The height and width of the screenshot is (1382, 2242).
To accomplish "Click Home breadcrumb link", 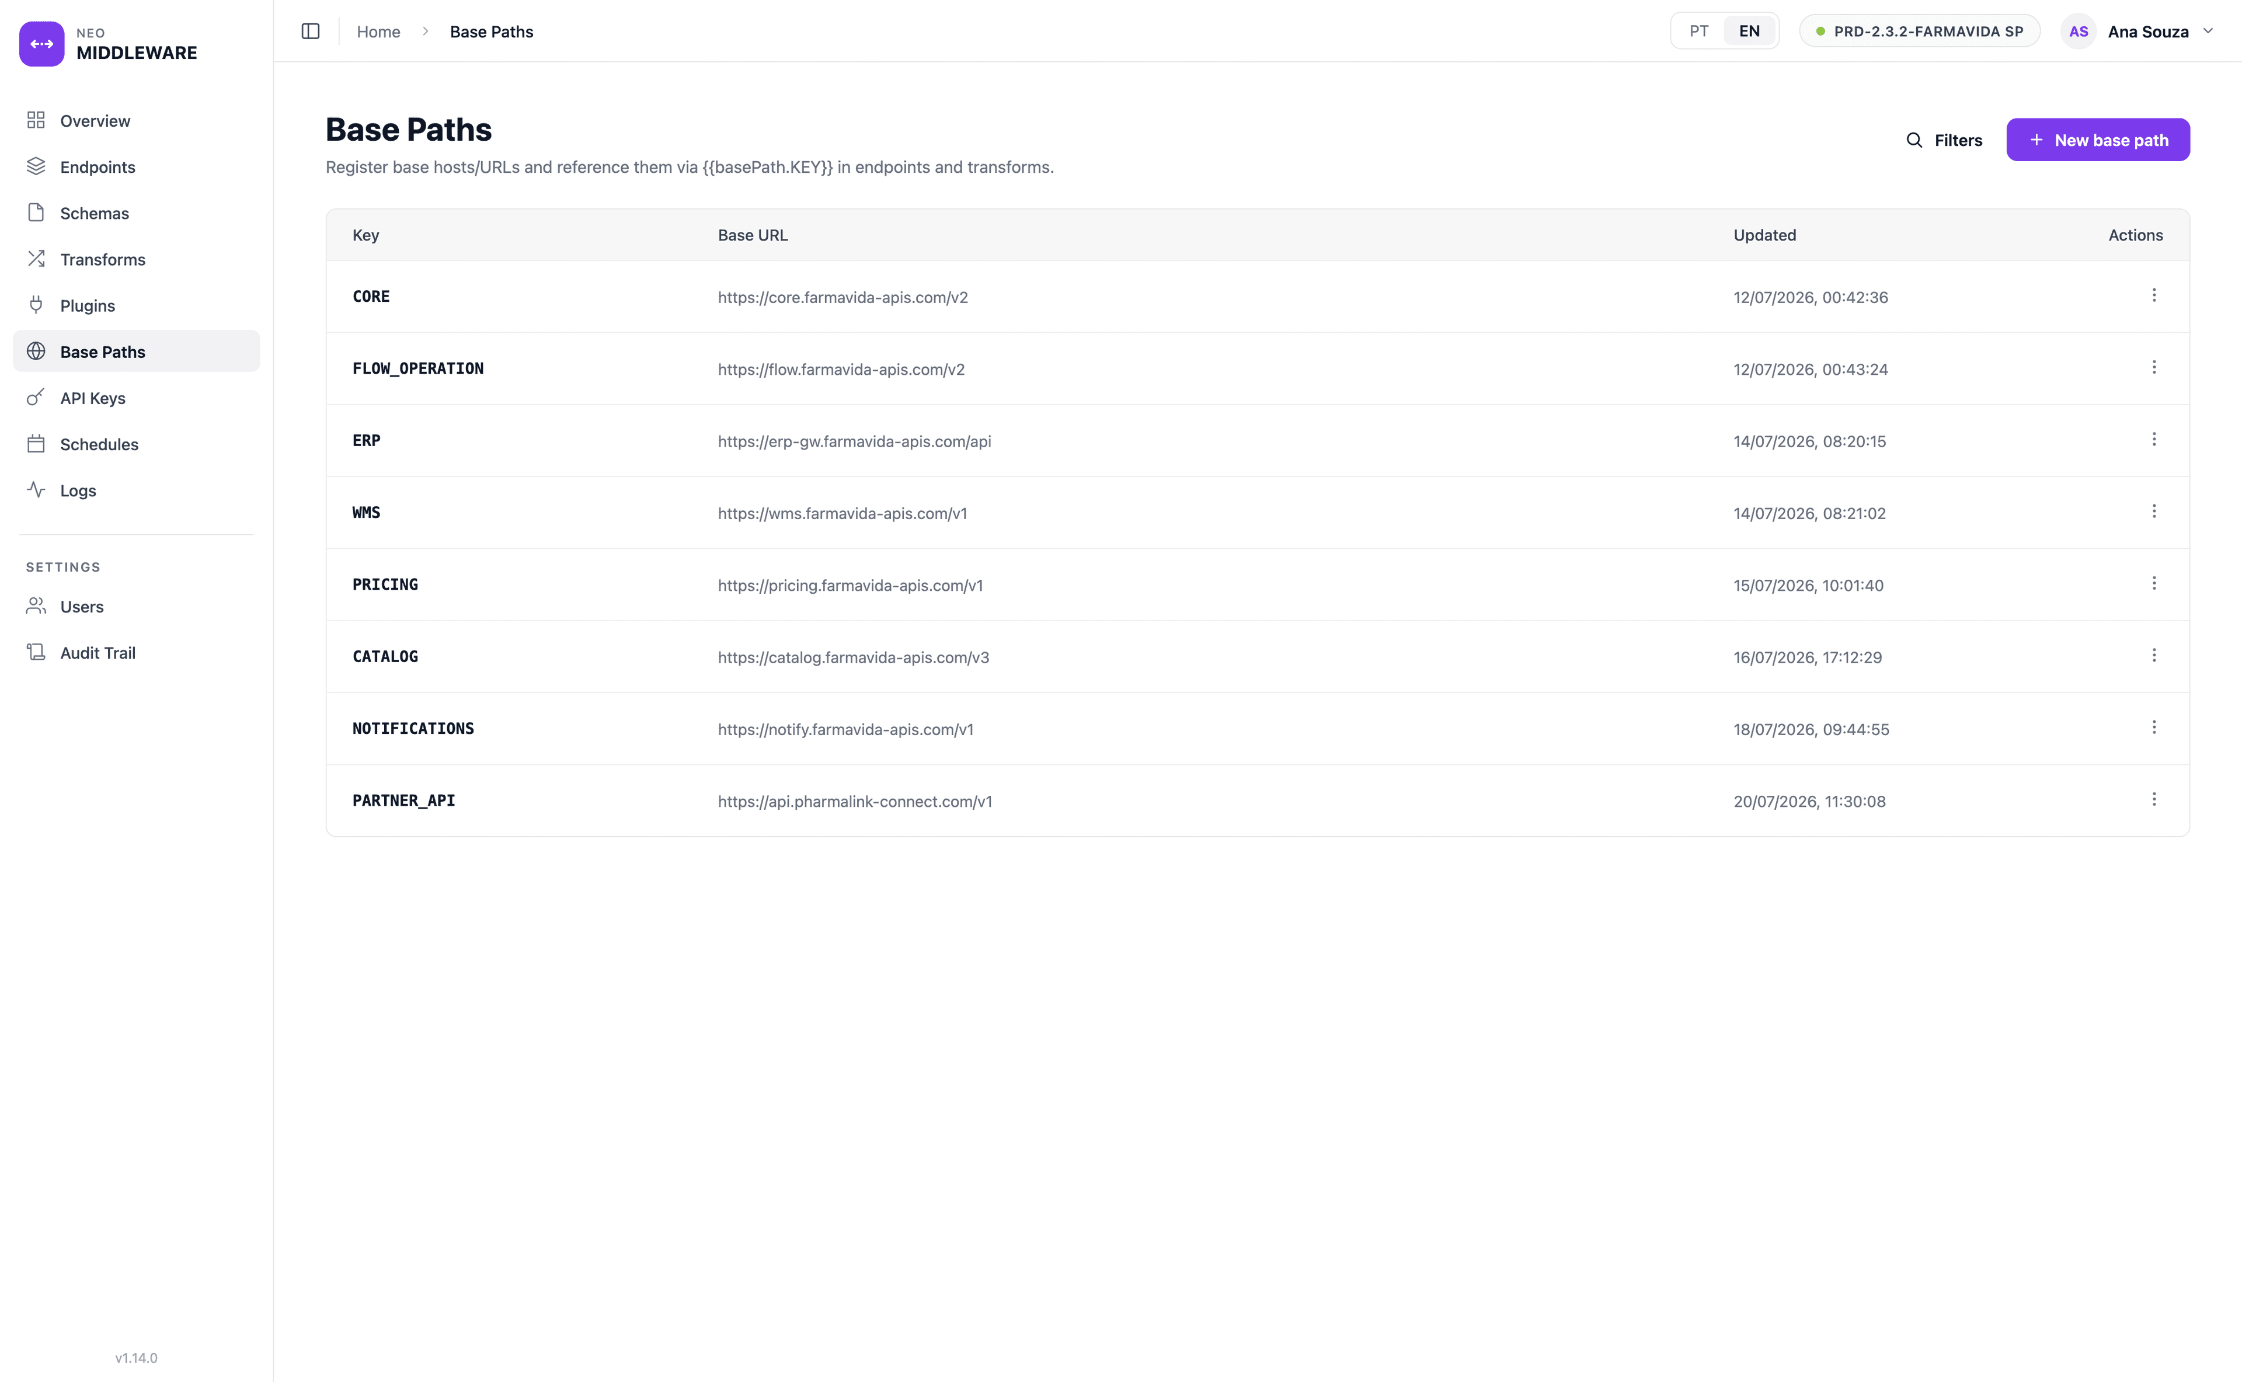I will 378,31.
